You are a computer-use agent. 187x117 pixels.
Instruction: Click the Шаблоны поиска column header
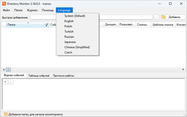click(163, 25)
